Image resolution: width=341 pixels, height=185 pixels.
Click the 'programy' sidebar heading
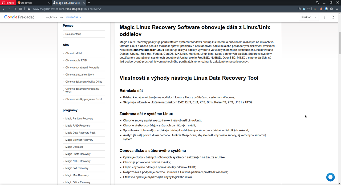coord(70,110)
